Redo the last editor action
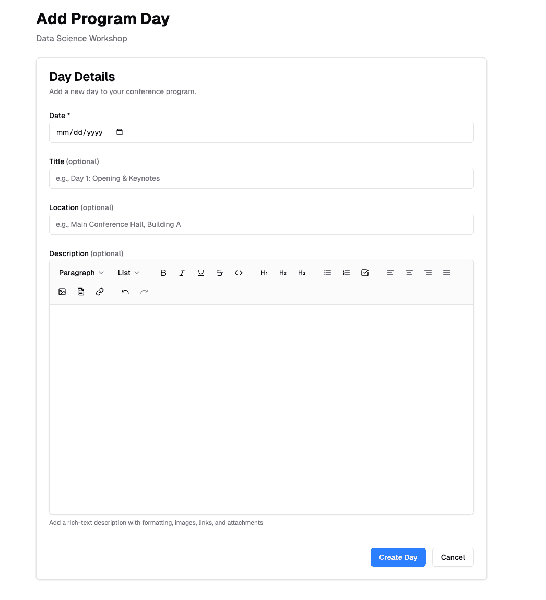 pyautogui.click(x=144, y=291)
